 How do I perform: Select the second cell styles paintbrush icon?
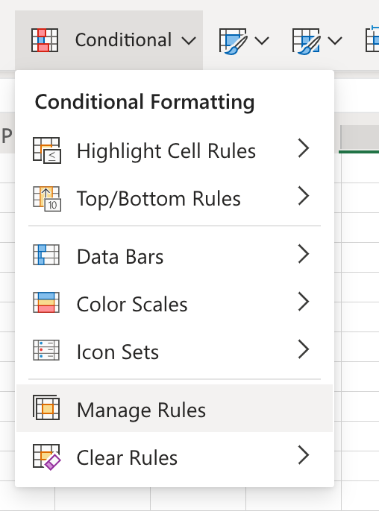(306, 41)
